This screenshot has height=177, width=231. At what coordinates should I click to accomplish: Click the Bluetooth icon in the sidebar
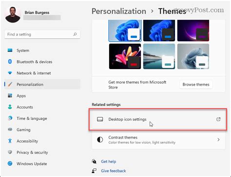click(x=10, y=62)
